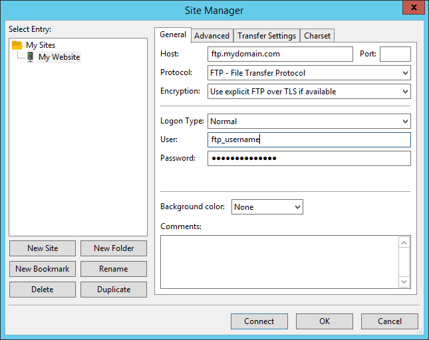
Task: Select the My Website entry
Action: click(59, 57)
